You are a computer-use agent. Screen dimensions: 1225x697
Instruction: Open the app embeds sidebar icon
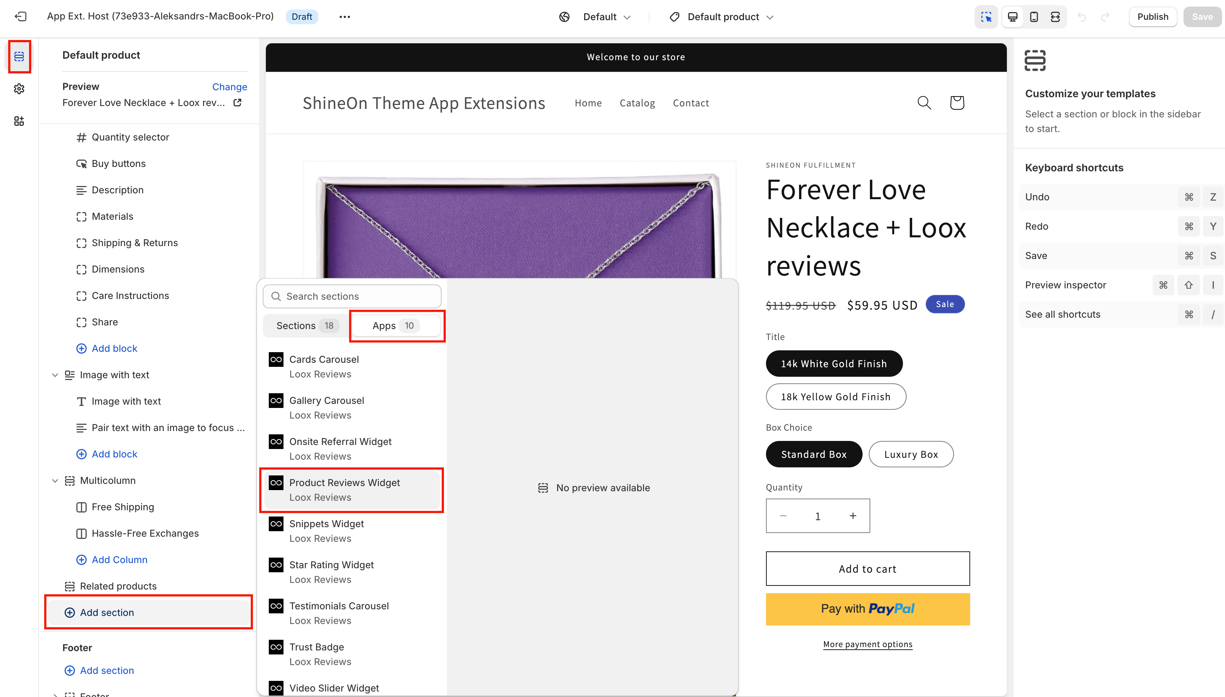click(x=19, y=121)
